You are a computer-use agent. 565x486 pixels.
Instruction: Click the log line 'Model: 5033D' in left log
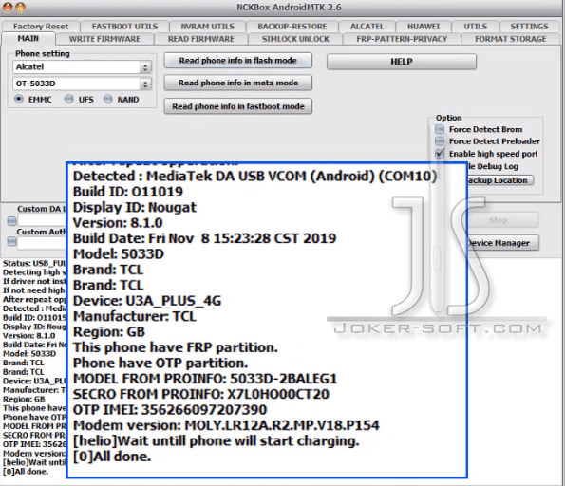(29, 353)
